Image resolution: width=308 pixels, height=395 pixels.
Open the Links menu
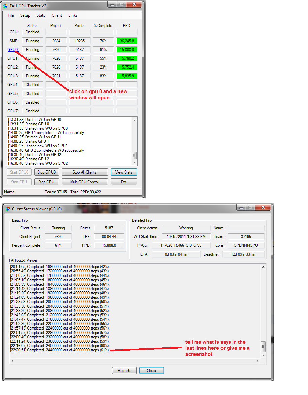click(x=73, y=15)
